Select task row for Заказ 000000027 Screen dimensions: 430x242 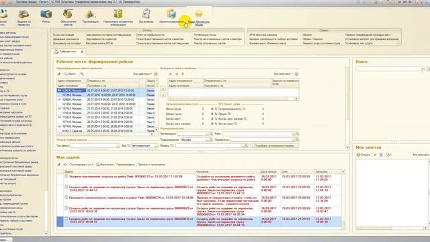(x=199, y=190)
